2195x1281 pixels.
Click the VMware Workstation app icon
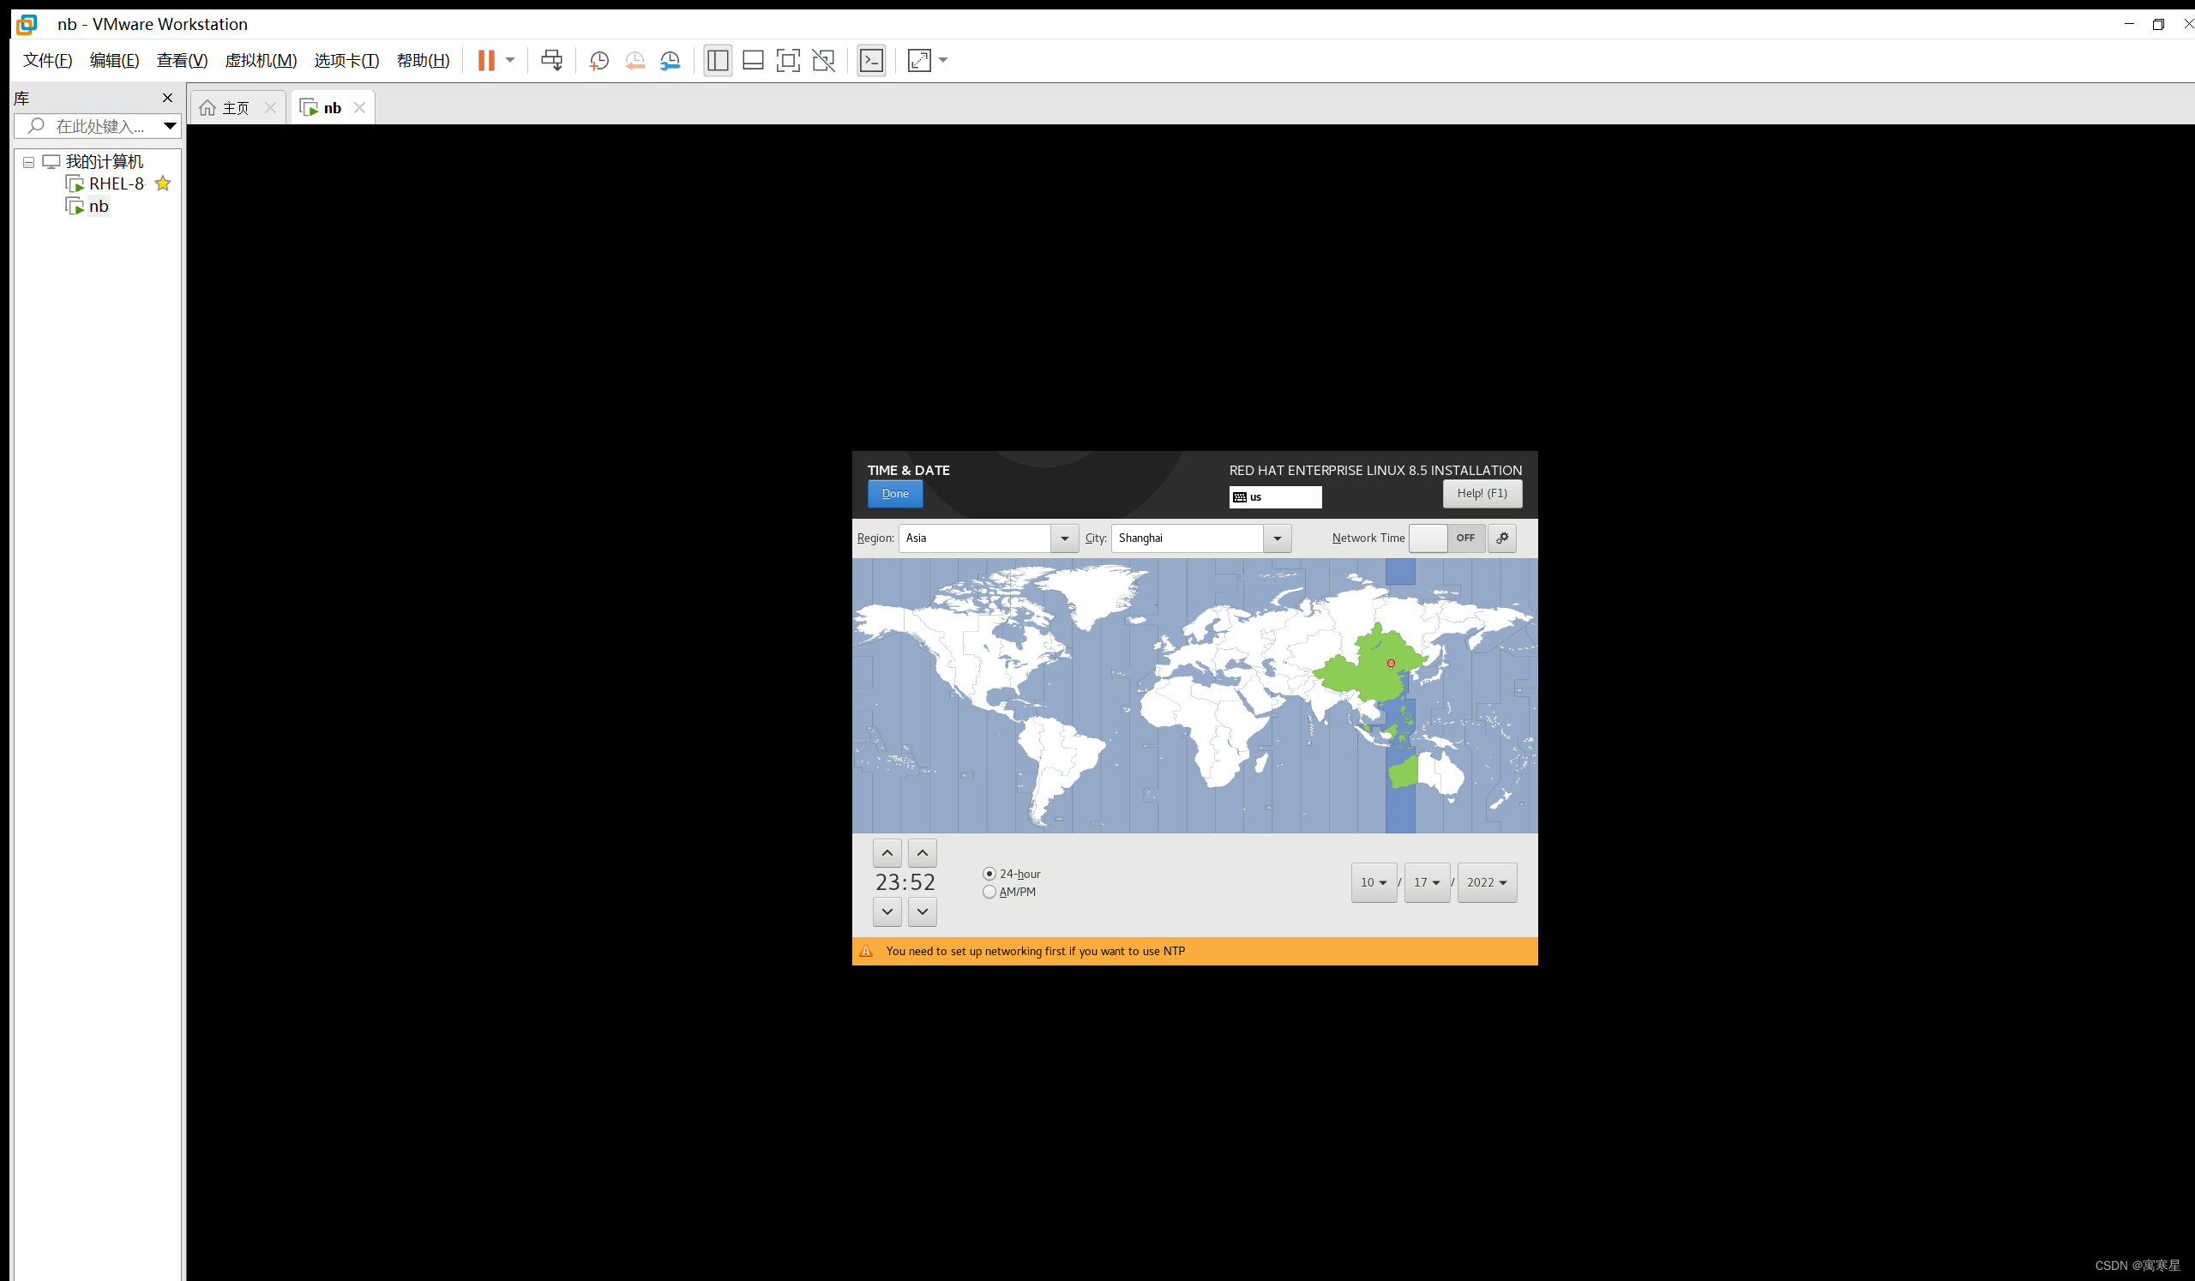27,24
